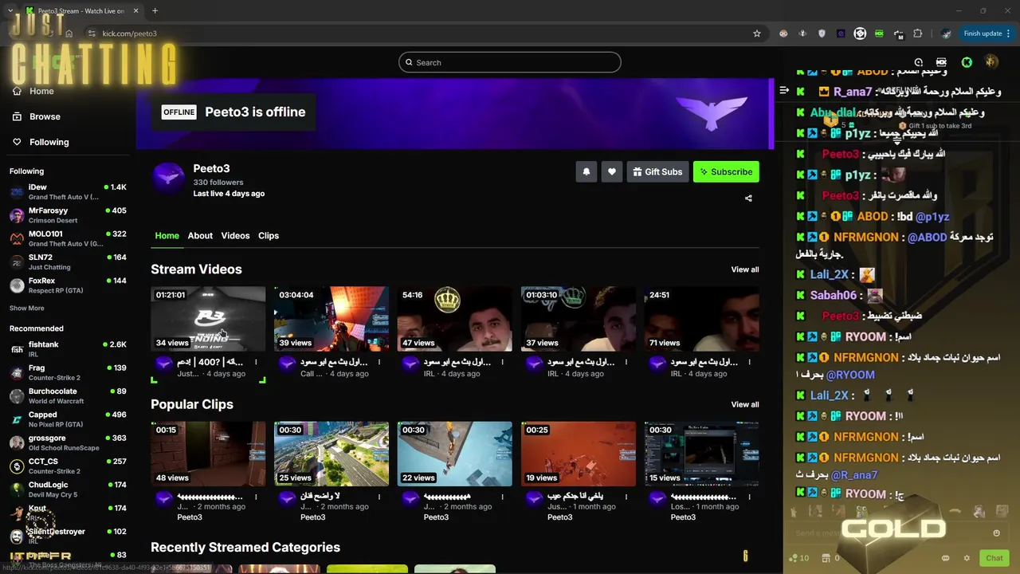Open options menu for the 71-views video
The height and width of the screenshot is (574, 1020).
pos(749,362)
